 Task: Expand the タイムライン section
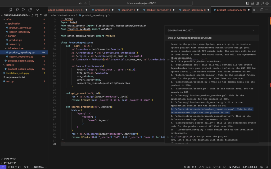click(24, 163)
